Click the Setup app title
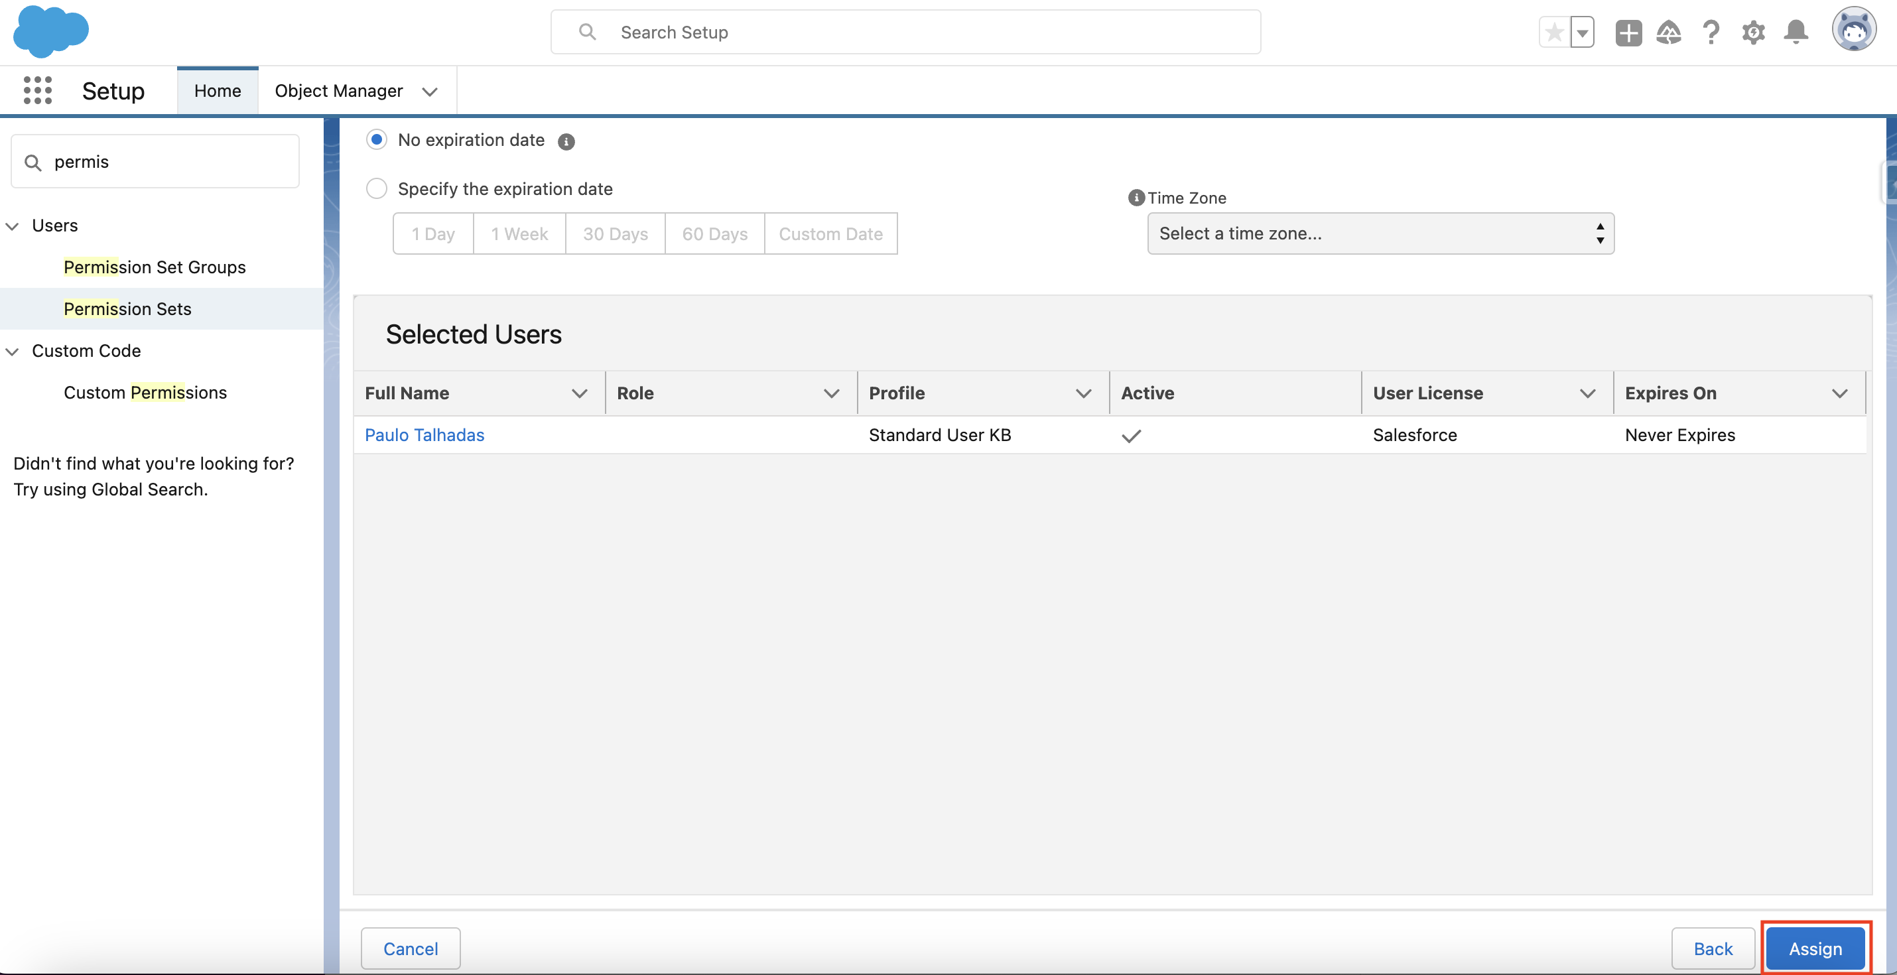This screenshot has width=1897, height=975. point(113,91)
